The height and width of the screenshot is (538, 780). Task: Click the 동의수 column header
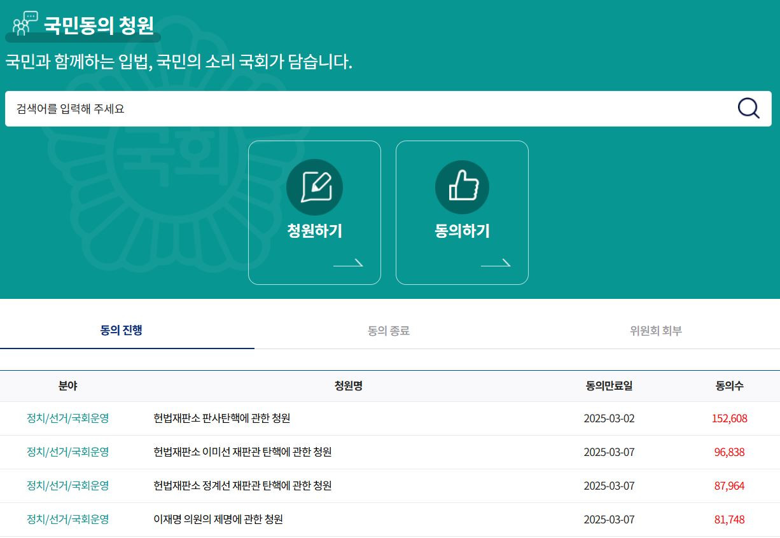[x=729, y=385]
